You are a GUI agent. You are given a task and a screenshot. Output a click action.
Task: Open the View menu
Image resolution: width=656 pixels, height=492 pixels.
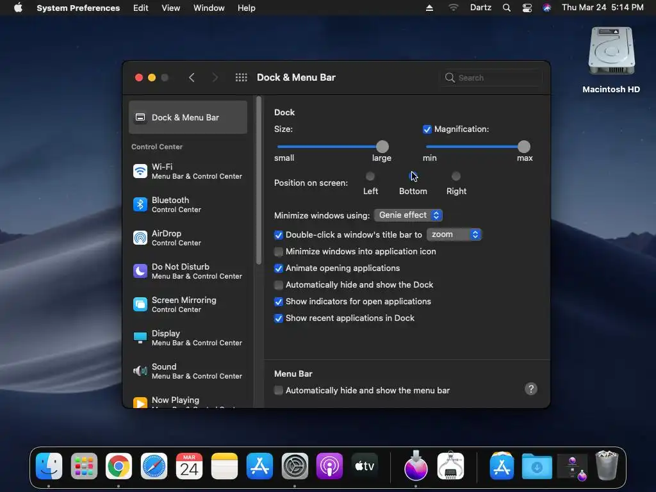coord(170,8)
